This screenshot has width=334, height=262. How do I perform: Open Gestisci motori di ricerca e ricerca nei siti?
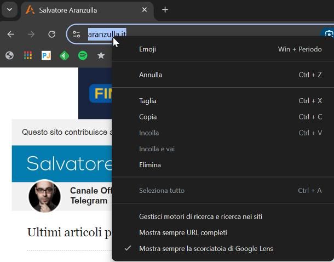point(223,217)
